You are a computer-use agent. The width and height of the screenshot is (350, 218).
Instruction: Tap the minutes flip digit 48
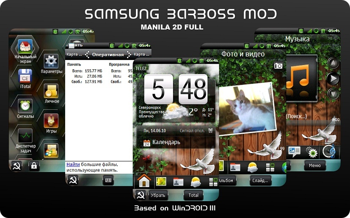click(193, 89)
